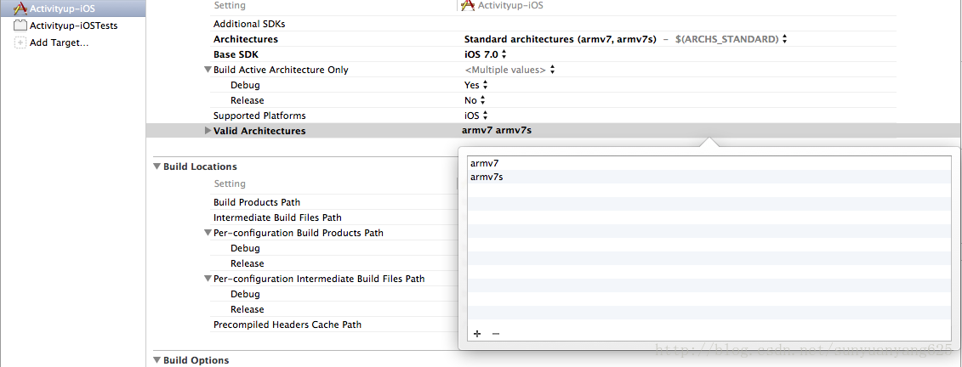Collapse Per-configuration Build Products Path
The width and height of the screenshot is (962, 367).
[208, 233]
